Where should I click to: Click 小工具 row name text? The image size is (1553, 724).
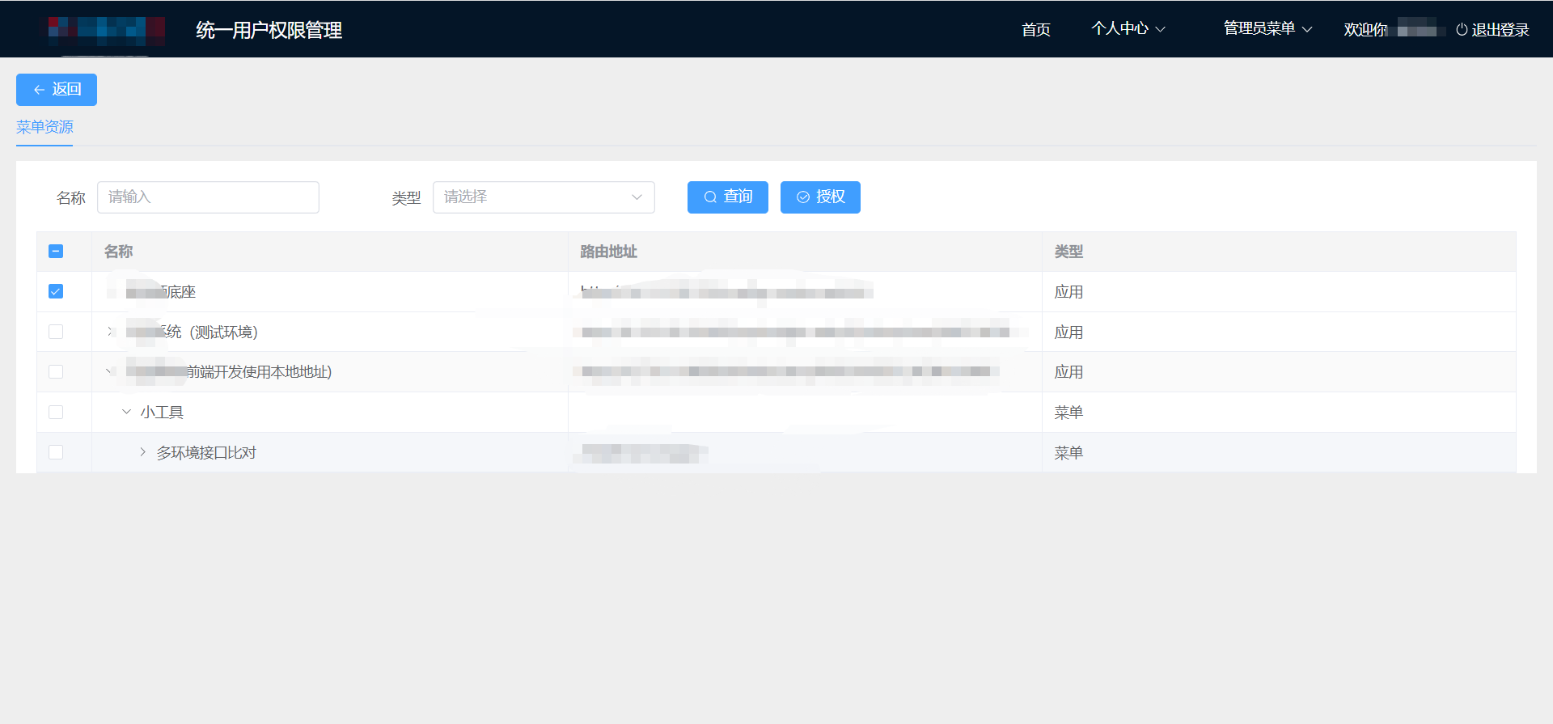point(162,413)
